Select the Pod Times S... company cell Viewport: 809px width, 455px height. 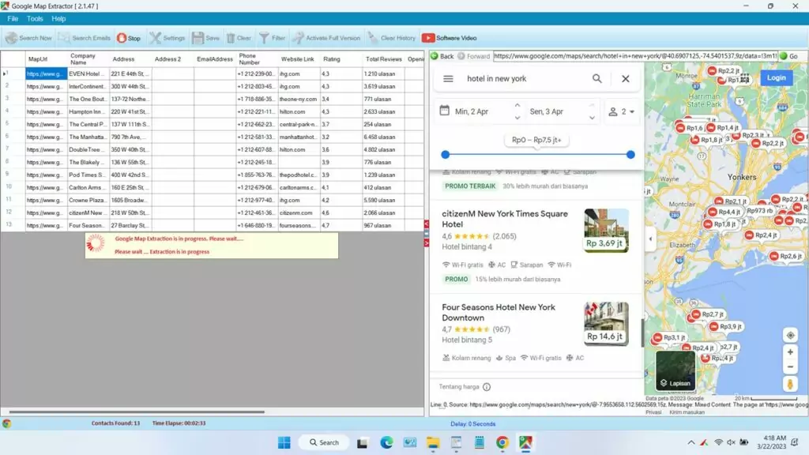88,175
